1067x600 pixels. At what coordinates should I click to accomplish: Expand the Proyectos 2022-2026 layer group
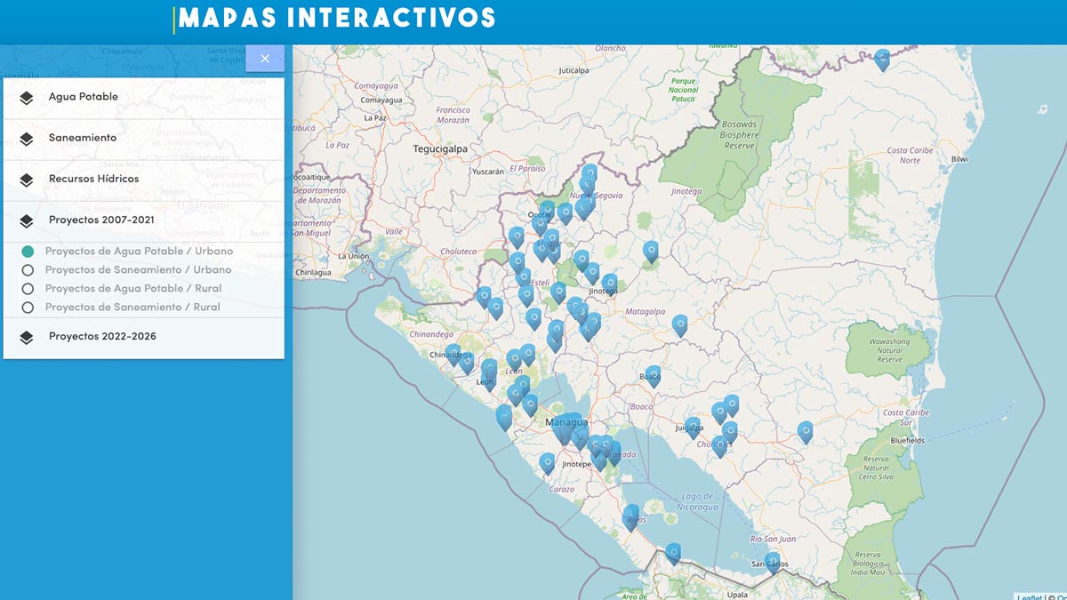(144, 338)
